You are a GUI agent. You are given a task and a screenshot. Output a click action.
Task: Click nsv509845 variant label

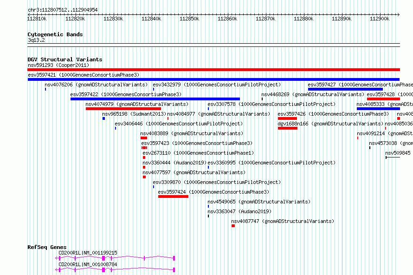coord(398,153)
